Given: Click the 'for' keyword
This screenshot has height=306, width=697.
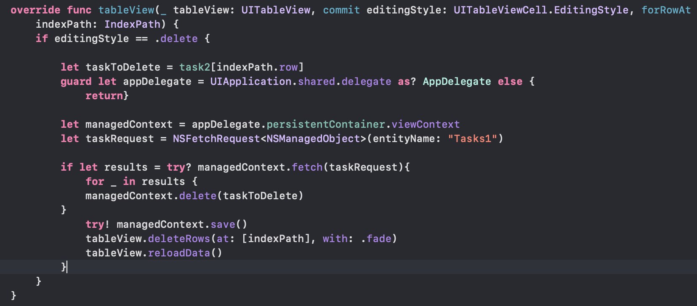Looking at the screenshot, I should pyautogui.click(x=95, y=181).
